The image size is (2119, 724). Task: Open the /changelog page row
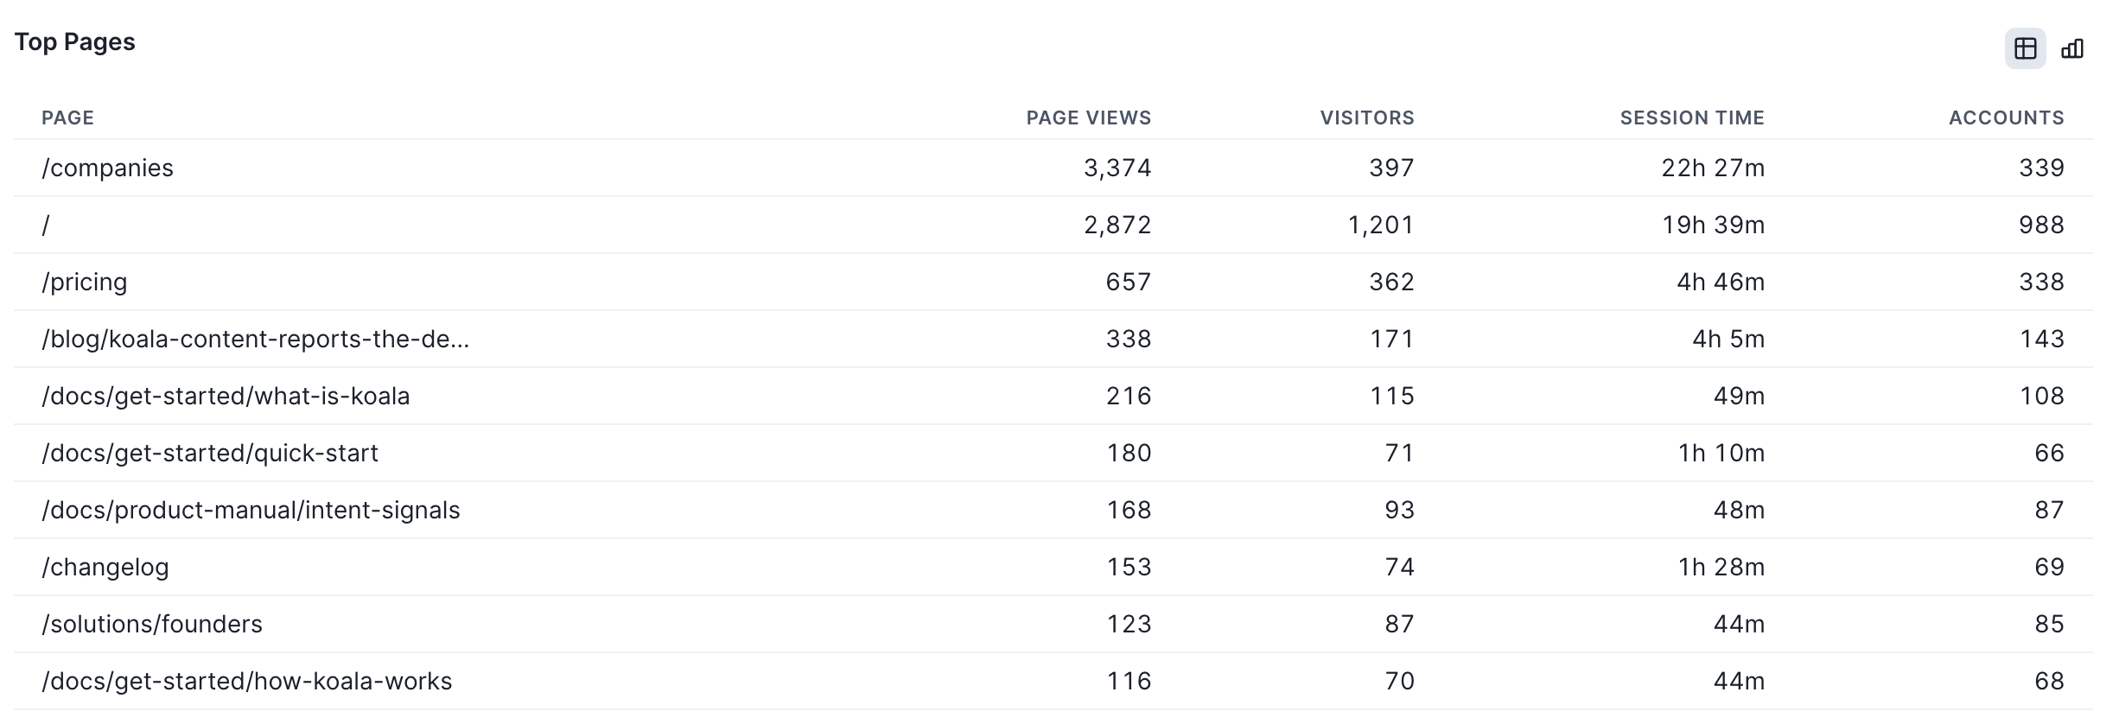tap(1053, 567)
